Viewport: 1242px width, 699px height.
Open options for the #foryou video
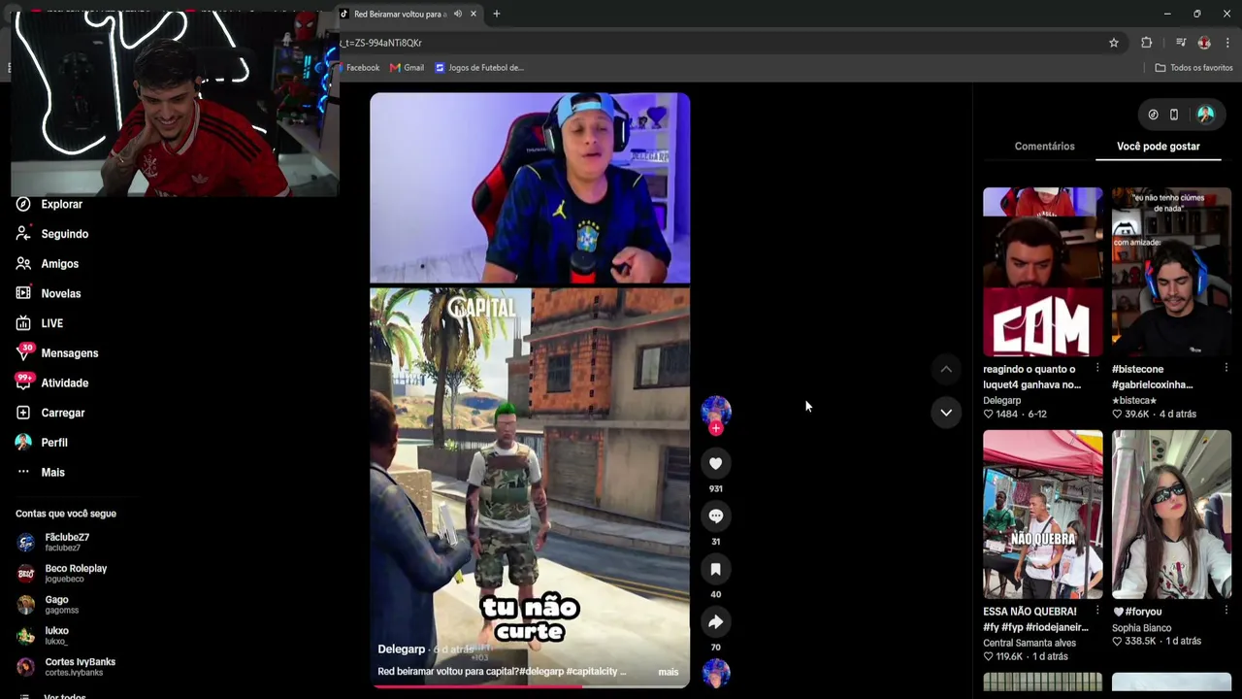(x=1226, y=612)
